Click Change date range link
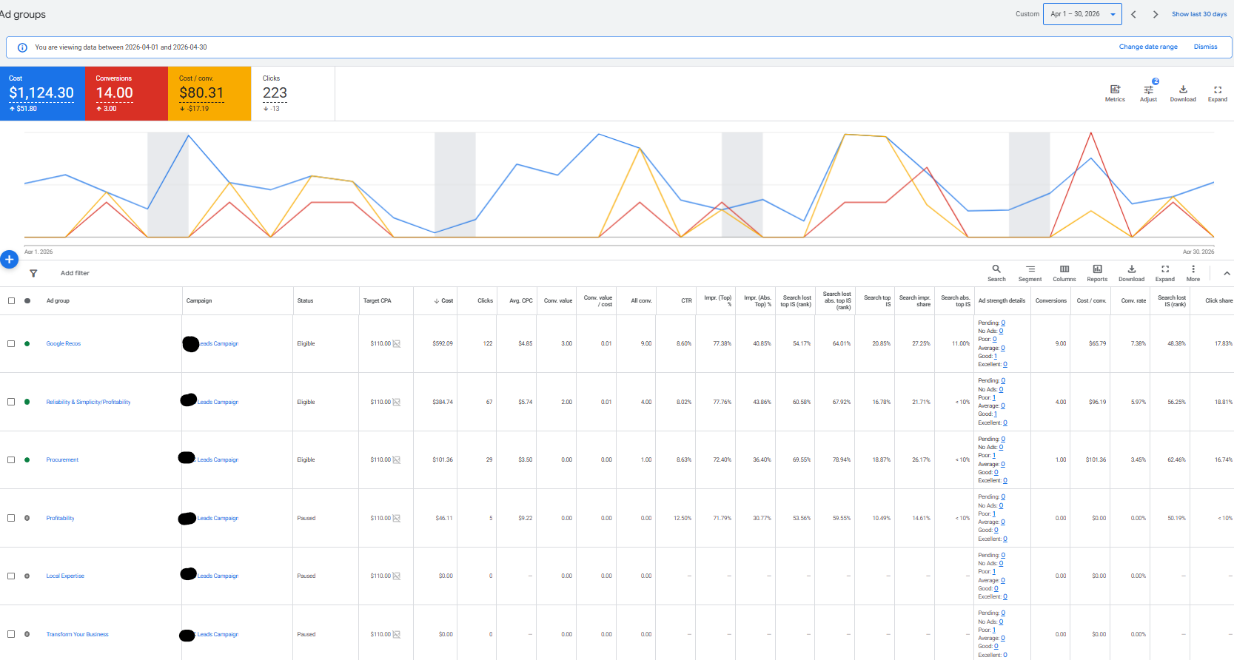1234x660 pixels. tap(1148, 47)
